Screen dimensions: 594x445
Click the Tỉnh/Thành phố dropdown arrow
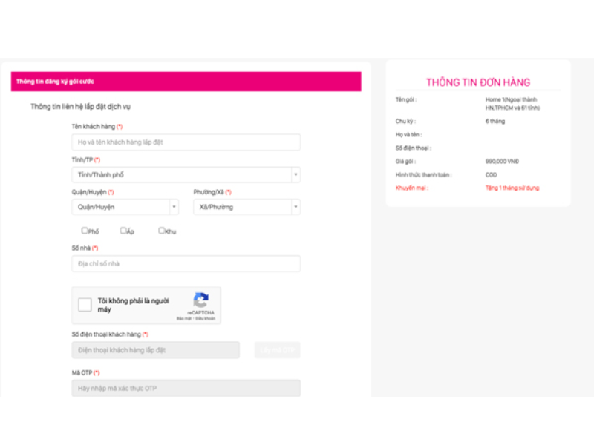295,175
